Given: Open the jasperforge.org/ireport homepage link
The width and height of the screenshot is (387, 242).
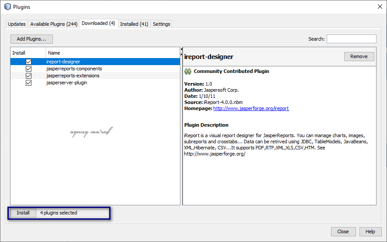Looking at the screenshot, I should [x=251, y=108].
